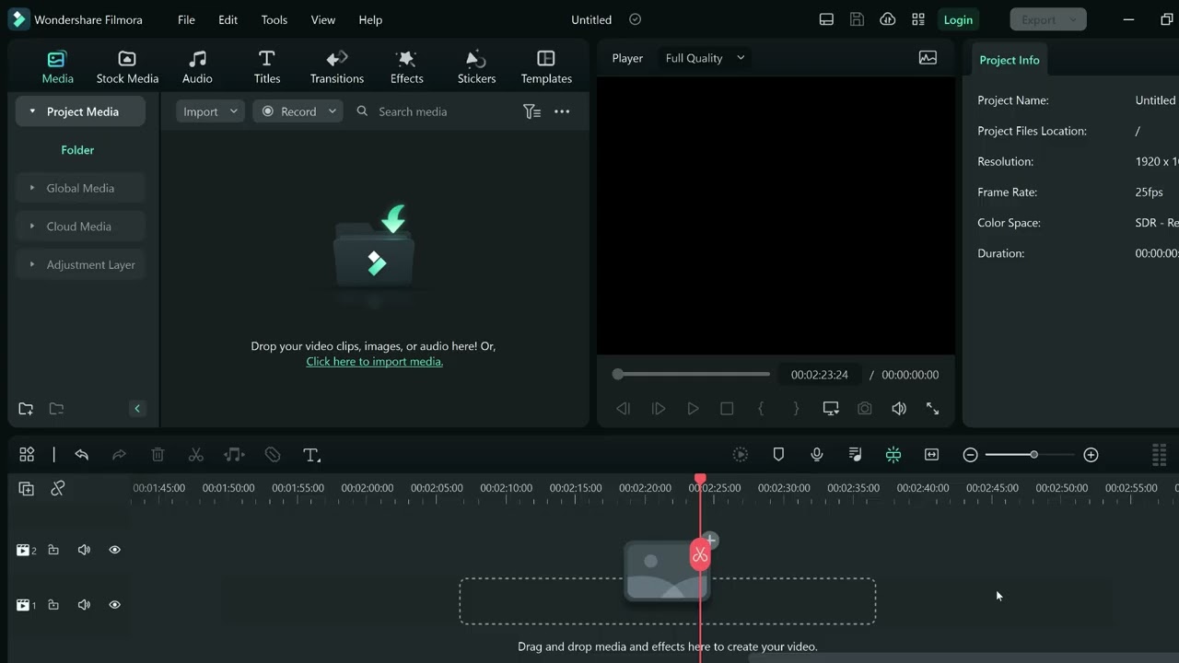Image resolution: width=1179 pixels, height=663 pixels.
Task: Open the media panel more options
Action: [562, 111]
